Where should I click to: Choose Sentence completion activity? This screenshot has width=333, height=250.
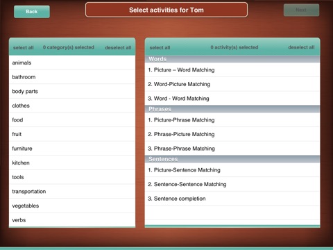[x=232, y=199]
